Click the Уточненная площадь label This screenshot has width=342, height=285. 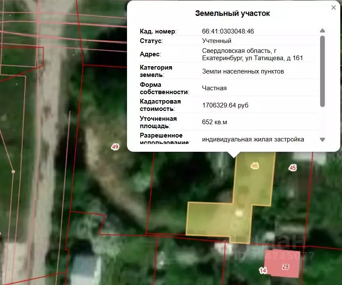pos(158,122)
